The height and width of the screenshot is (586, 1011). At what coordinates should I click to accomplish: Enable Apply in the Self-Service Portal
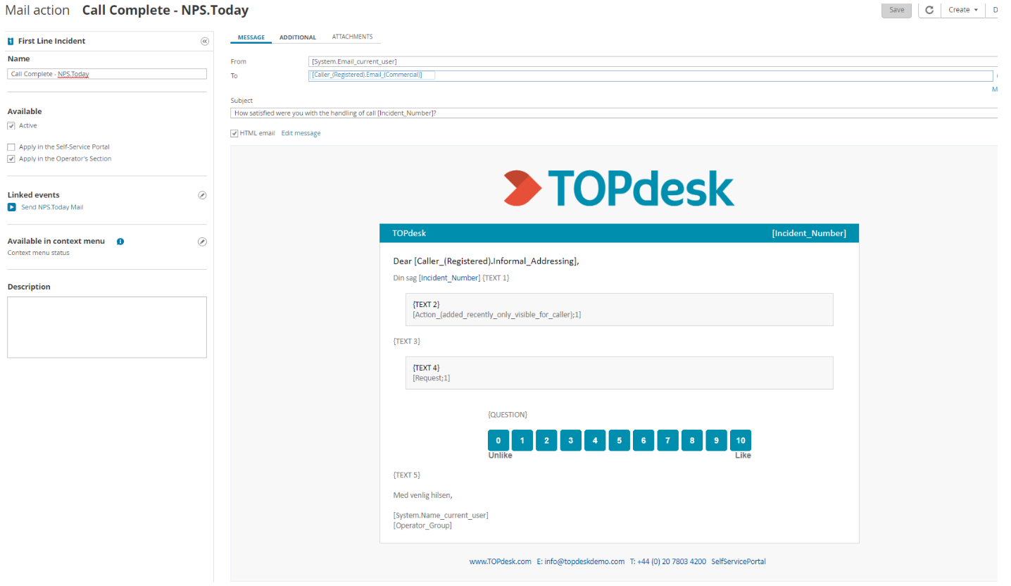(10, 146)
